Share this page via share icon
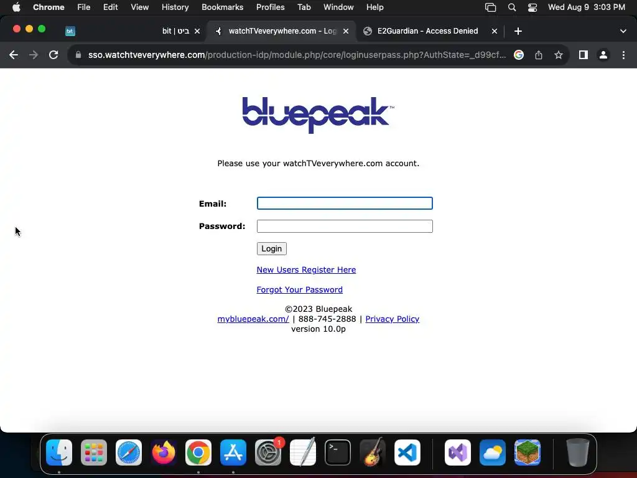The width and height of the screenshot is (637, 478). coord(539,55)
